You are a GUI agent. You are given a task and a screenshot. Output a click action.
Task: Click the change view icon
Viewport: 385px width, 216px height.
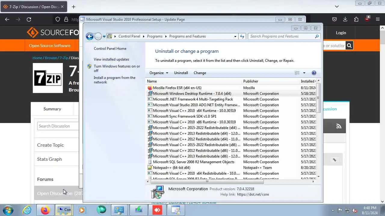297,73
